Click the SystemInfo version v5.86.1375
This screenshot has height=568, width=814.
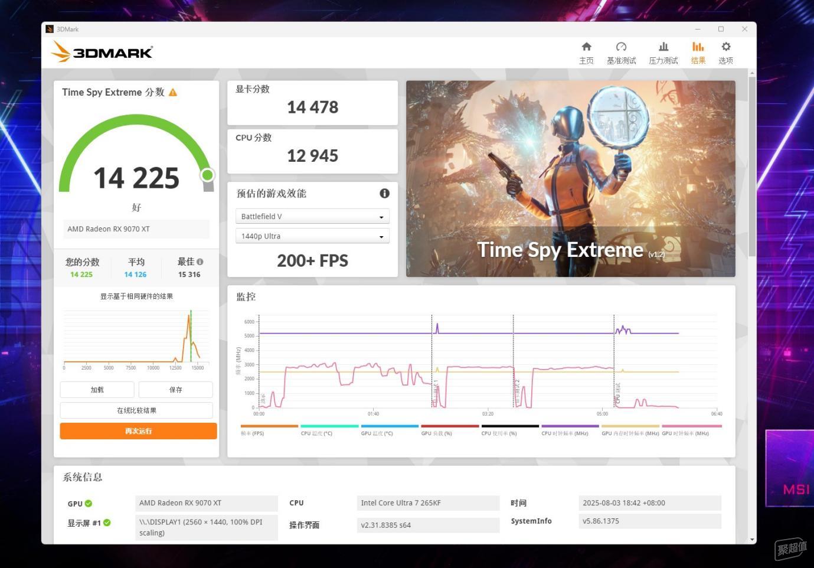pos(650,521)
